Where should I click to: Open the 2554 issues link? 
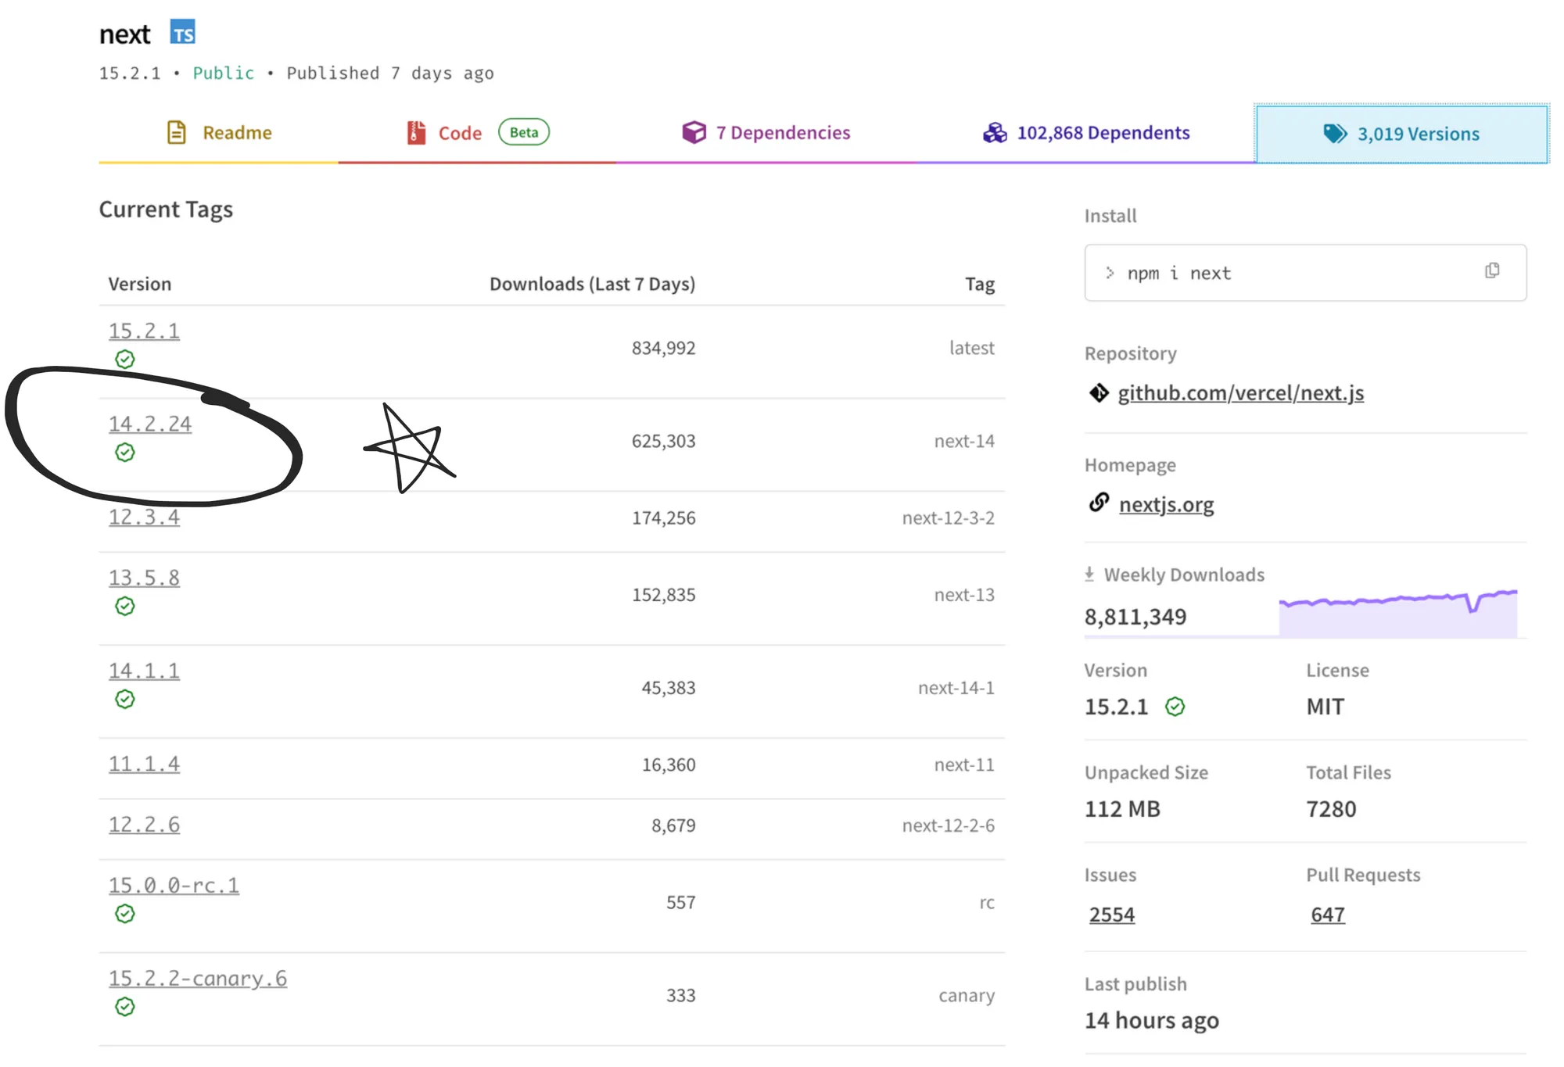[1111, 915]
